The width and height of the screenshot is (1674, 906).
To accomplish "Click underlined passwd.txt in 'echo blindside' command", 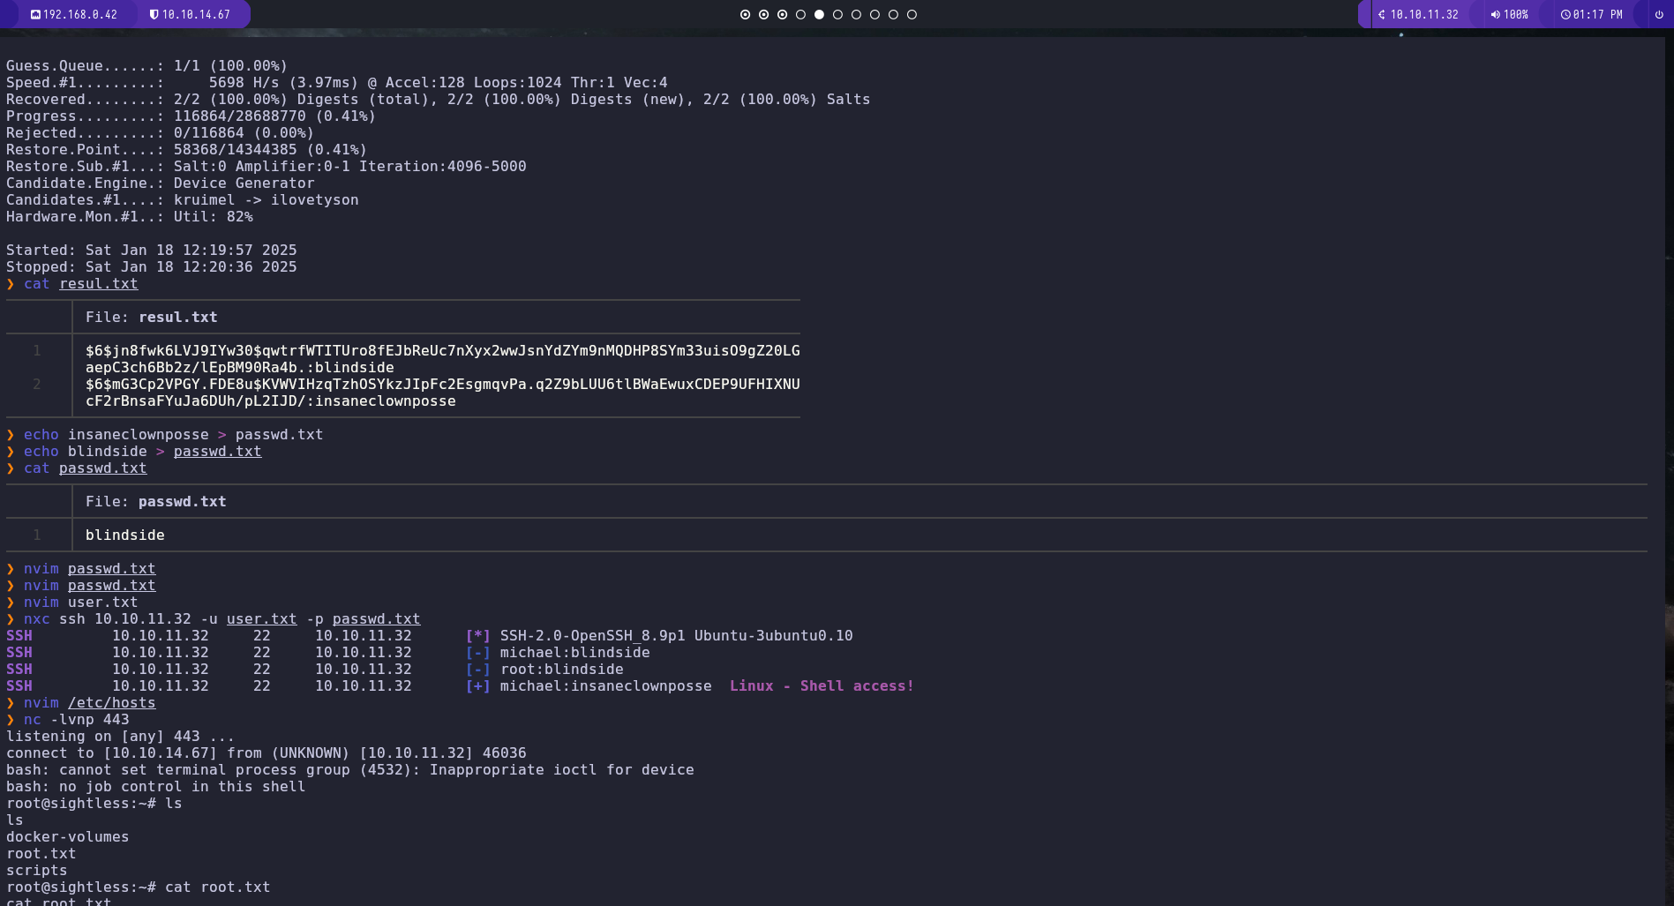I will pos(218,452).
